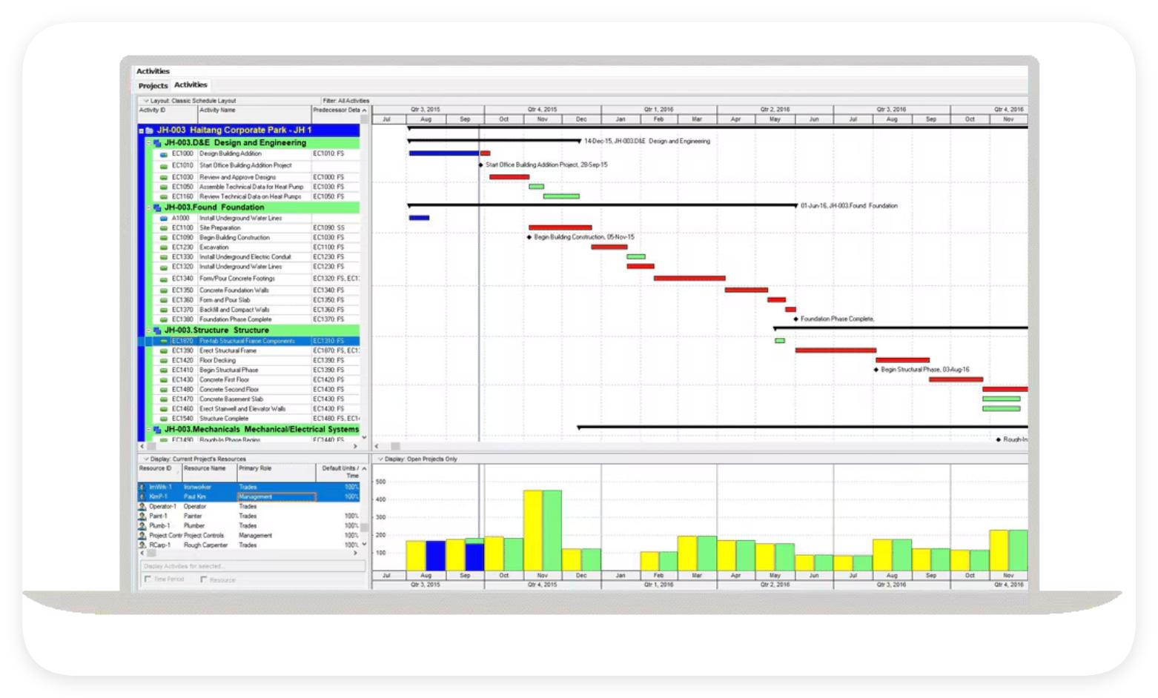Click the A1000 blue activity icon

click(164, 219)
